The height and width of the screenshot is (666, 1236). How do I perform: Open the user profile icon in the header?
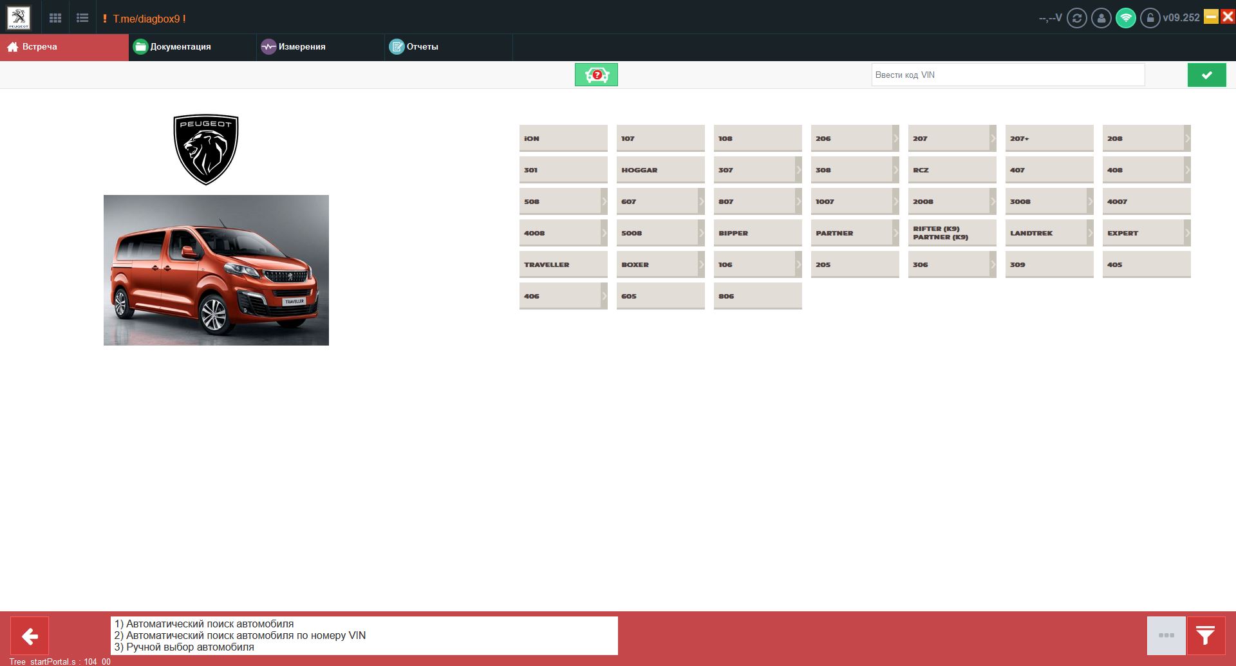[1101, 18]
